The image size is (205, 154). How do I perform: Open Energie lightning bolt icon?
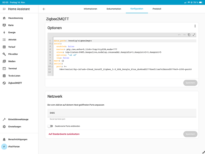pyautogui.click(x=4, y=32)
